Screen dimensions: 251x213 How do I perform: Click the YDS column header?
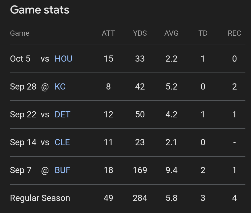click(x=140, y=33)
